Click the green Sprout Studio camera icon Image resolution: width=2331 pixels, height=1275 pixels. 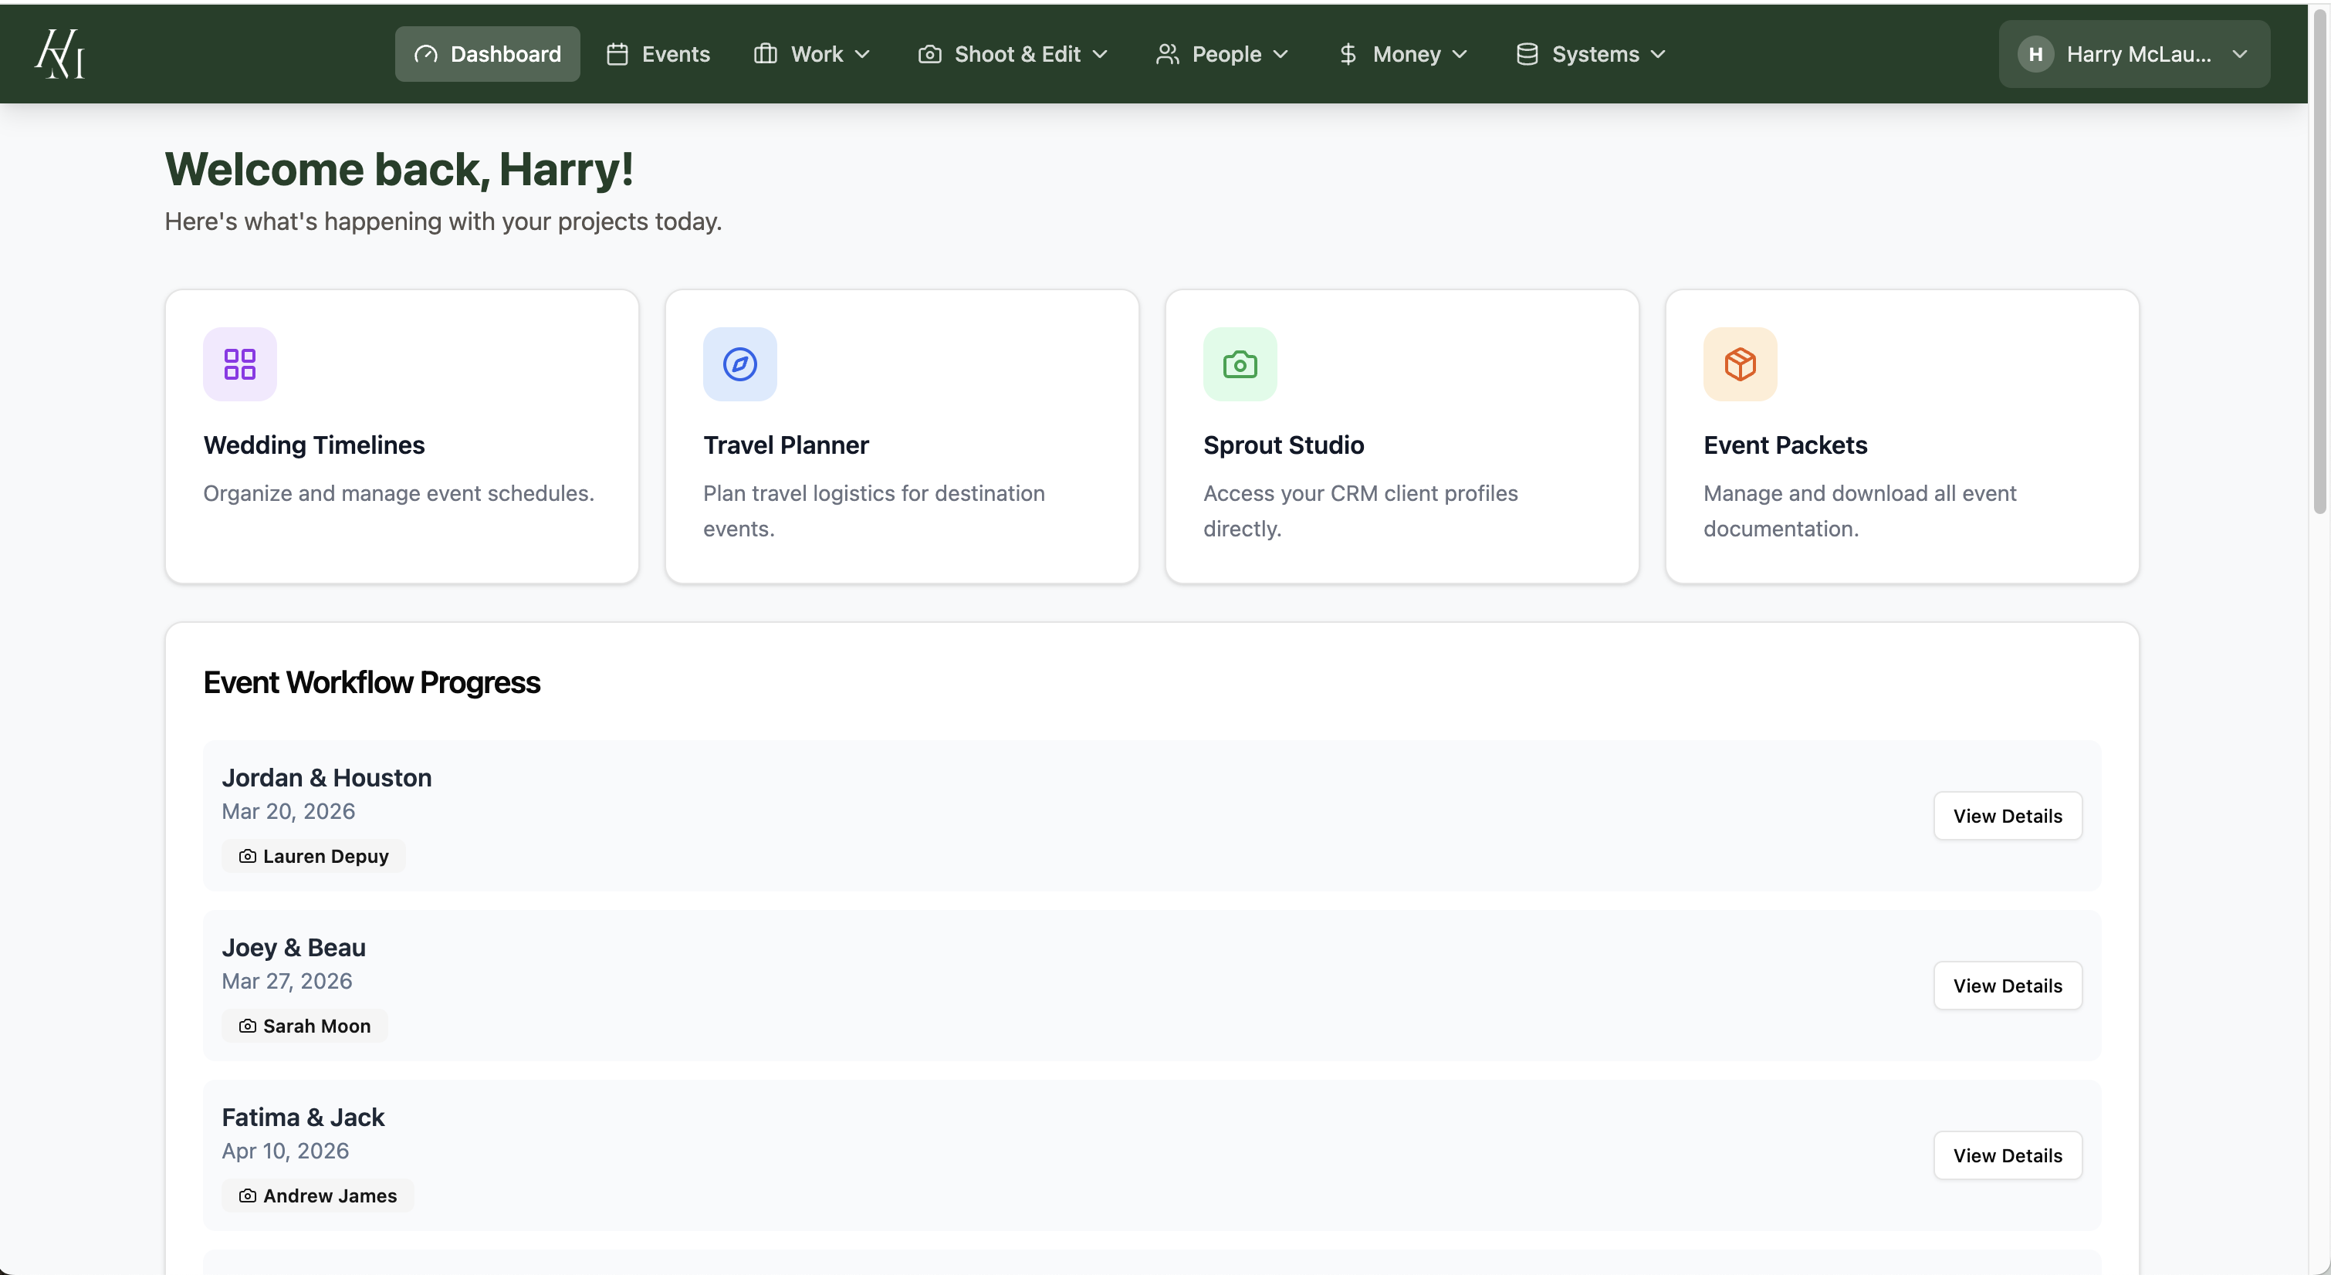pos(1240,364)
